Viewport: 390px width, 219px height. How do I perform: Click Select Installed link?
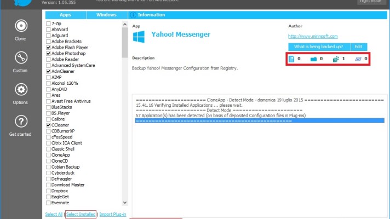click(81, 214)
